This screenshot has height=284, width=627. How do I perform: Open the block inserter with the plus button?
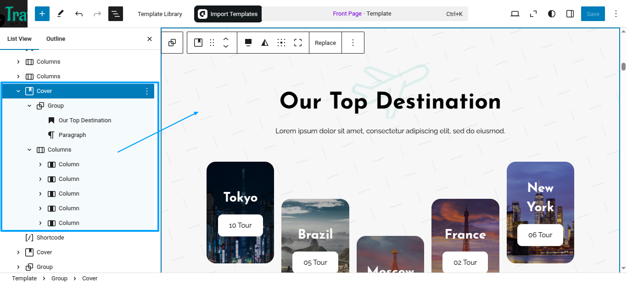(x=42, y=14)
